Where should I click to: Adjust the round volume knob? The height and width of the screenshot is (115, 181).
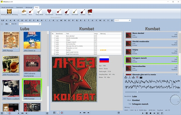point(175,100)
